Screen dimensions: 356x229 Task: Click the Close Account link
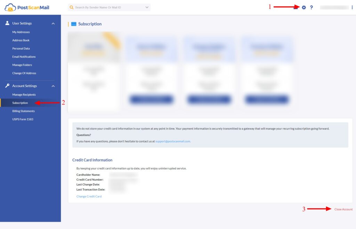(343, 209)
